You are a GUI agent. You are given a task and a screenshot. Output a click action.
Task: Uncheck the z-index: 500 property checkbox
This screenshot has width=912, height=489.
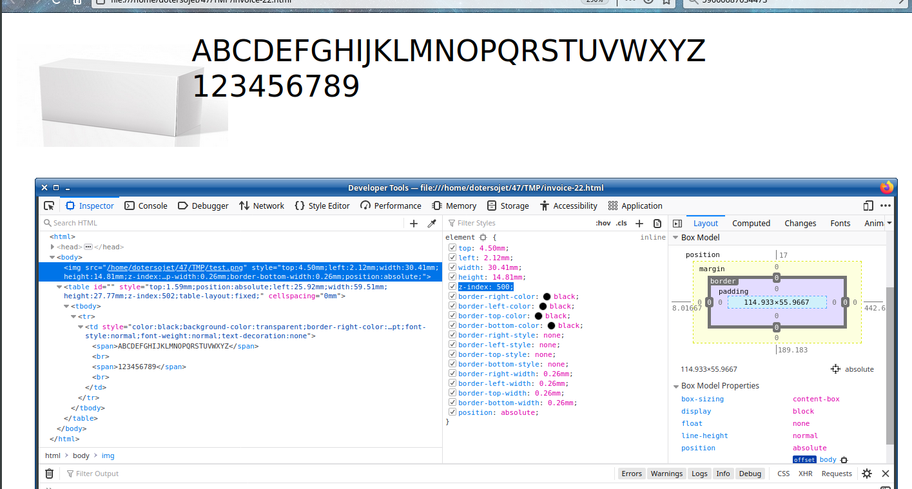(452, 287)
